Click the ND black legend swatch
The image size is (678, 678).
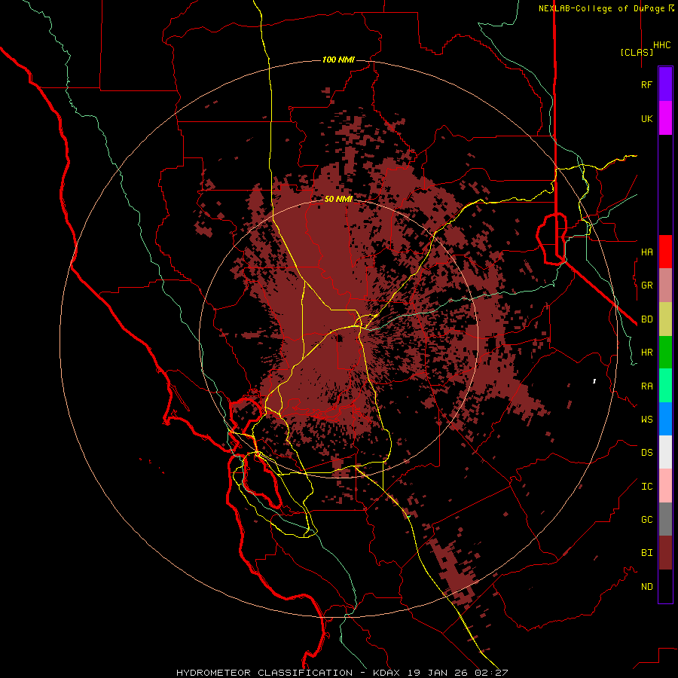(665, 586)
